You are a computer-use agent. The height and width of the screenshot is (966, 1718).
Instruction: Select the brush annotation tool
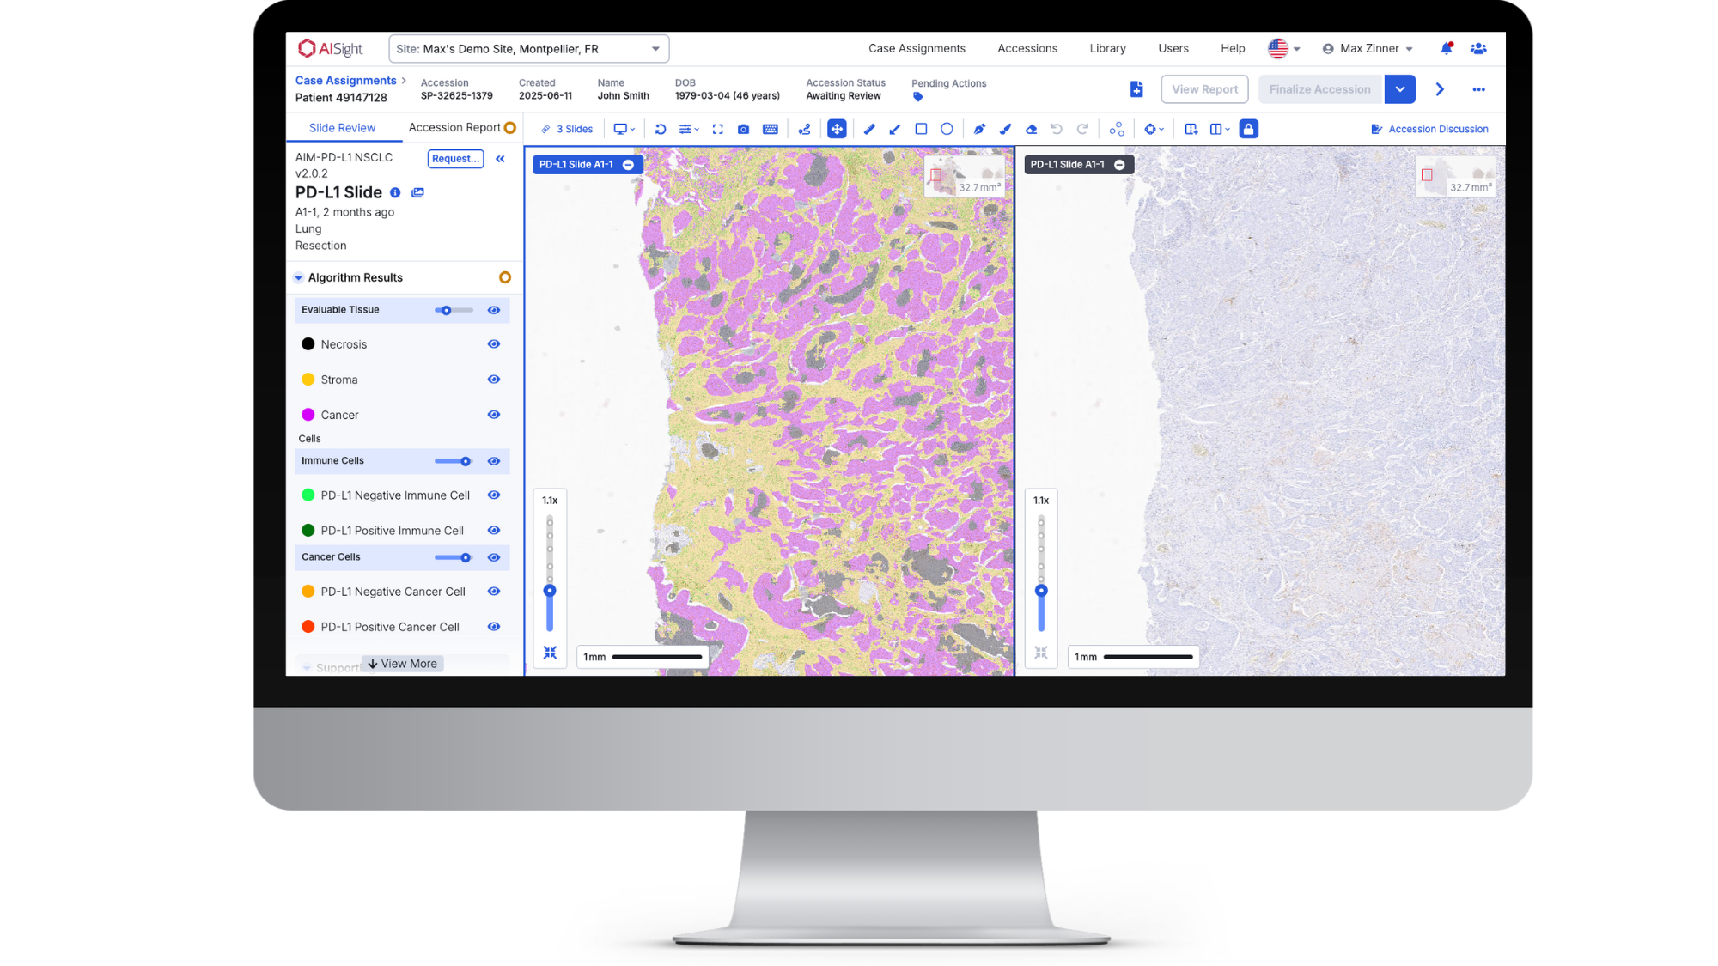[x=1005, y=129]
